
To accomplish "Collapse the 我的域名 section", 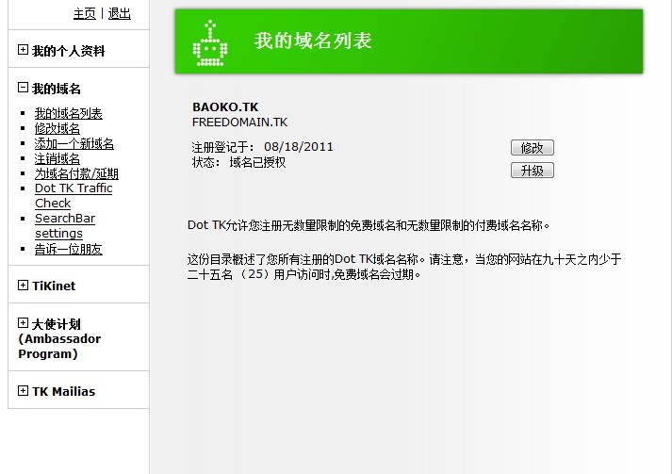I will coord(24,88).
